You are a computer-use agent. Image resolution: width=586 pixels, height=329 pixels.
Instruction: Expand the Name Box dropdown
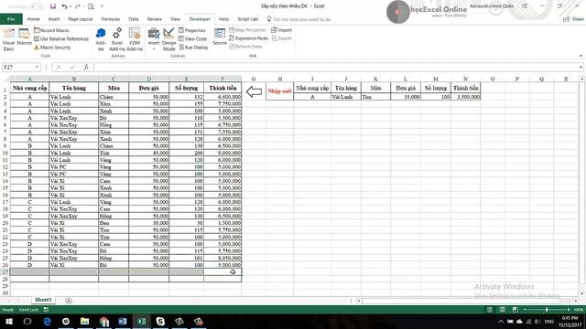[x=37, y=67]
